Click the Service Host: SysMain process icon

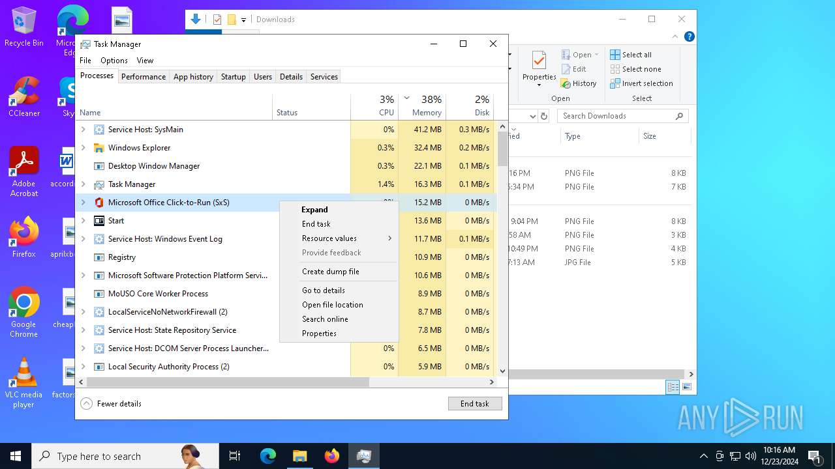click(x=99, y=130)
